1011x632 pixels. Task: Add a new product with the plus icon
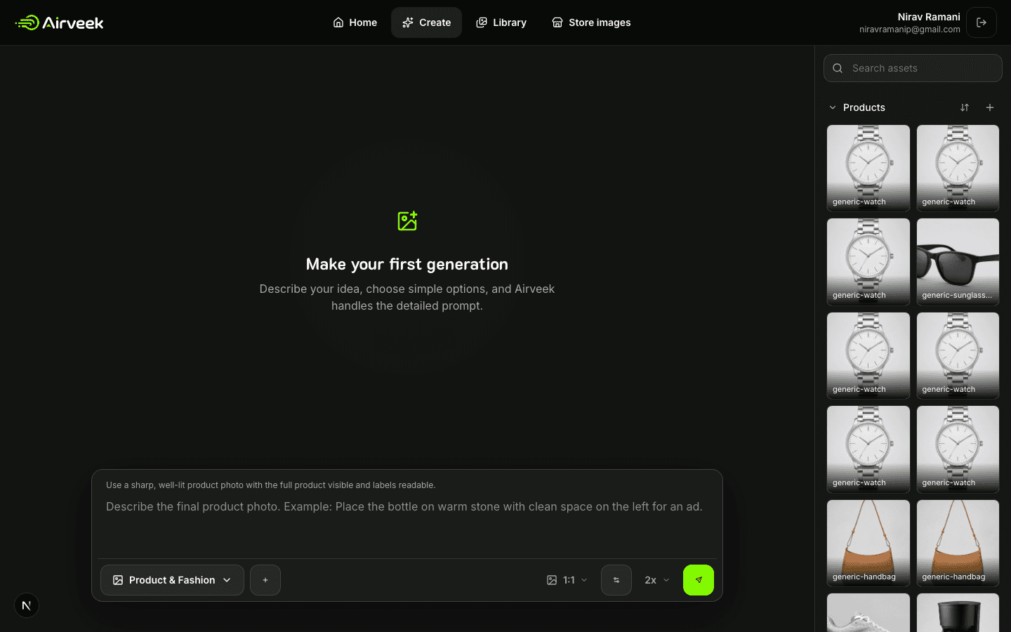(x=990, y=107)
